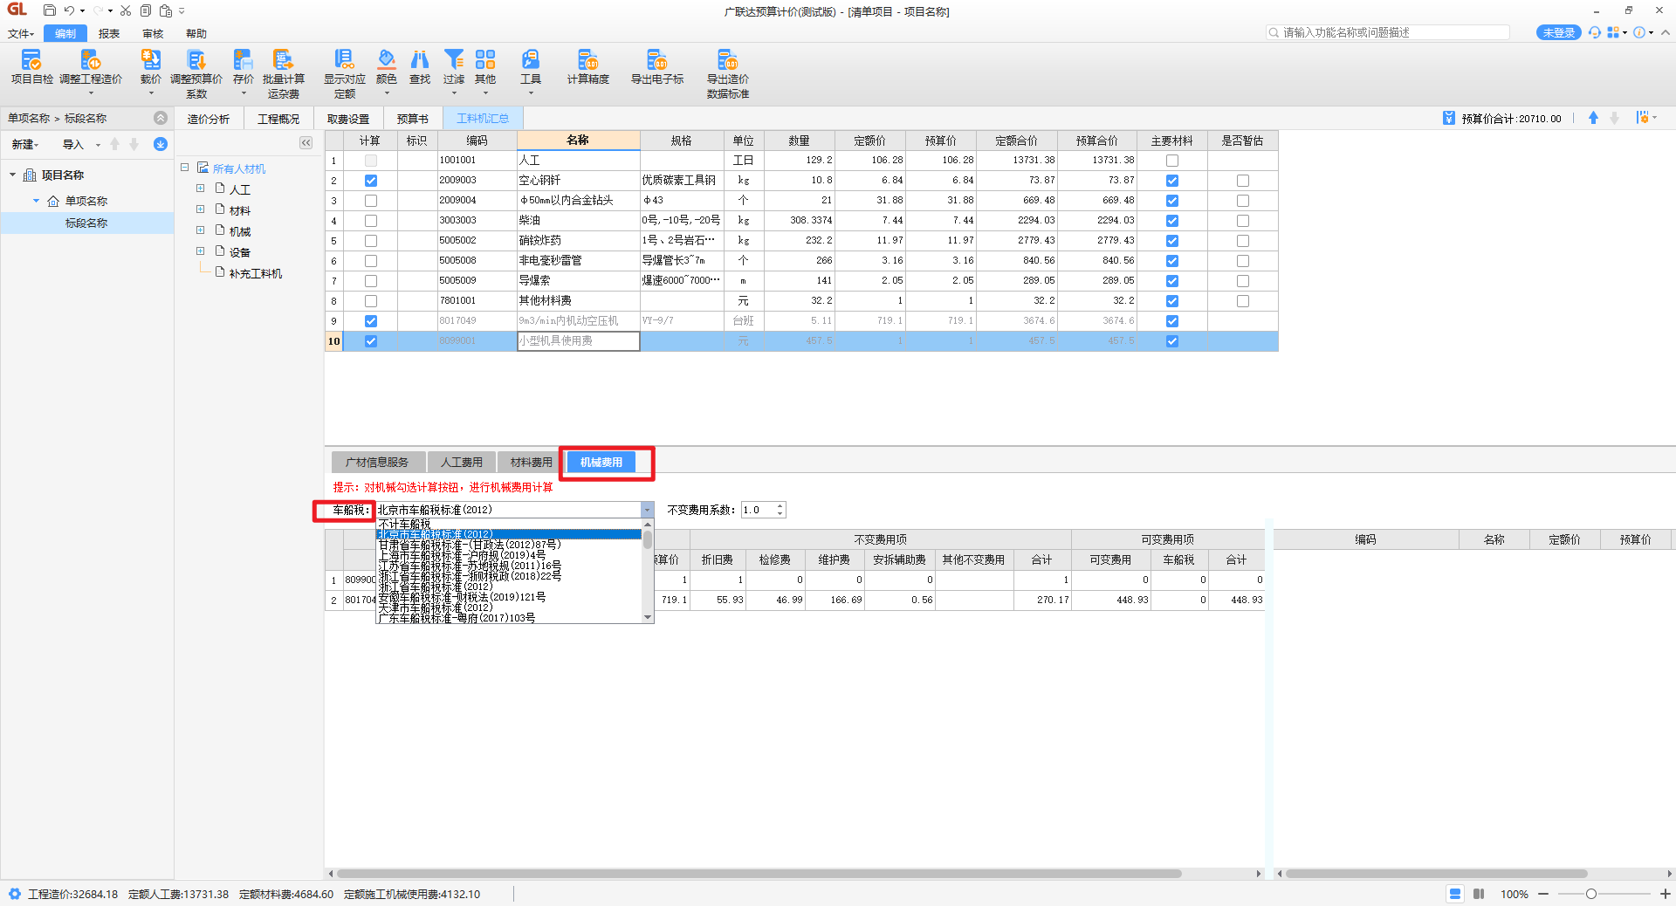Open the 报表 reports menu tab
The image size is (1676, 906).
click(109, 33)
